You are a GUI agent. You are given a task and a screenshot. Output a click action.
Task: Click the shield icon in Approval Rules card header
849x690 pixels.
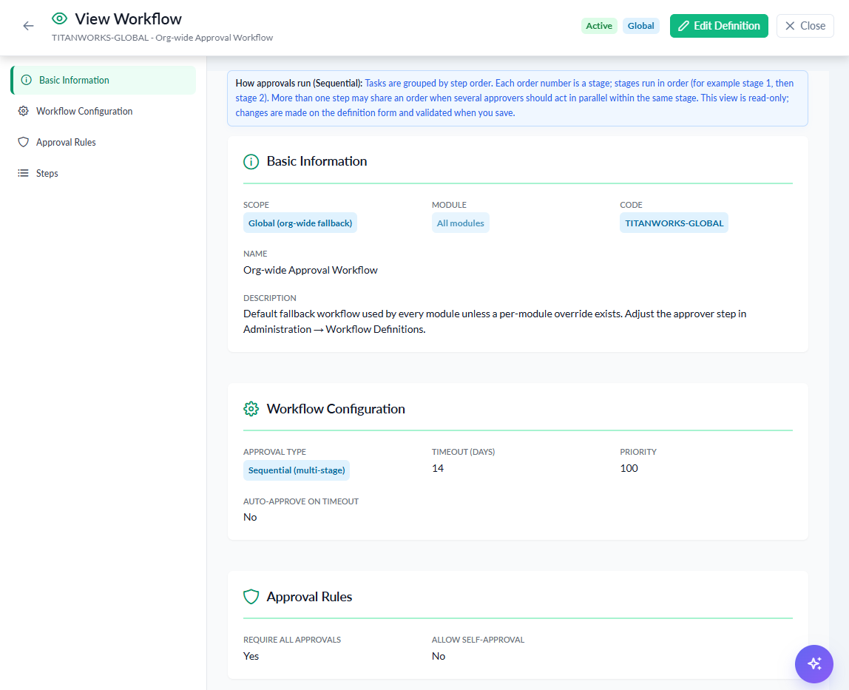(x=251, y=597)
